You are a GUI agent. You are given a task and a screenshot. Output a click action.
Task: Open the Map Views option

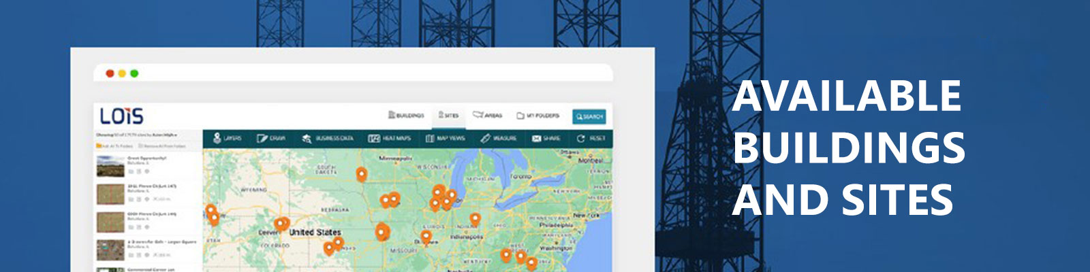click(446, 138)
